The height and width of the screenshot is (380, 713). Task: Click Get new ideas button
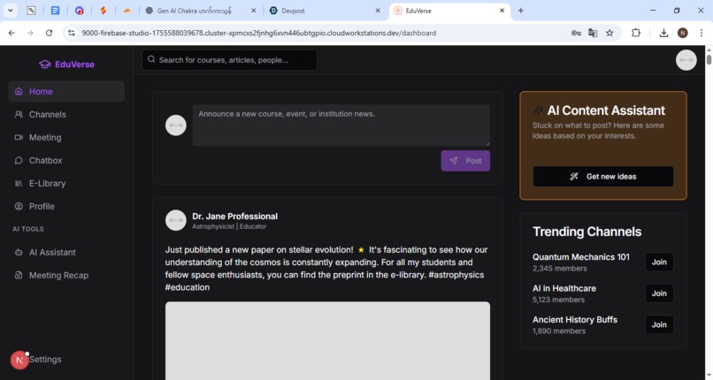click(x=603, y=176)
